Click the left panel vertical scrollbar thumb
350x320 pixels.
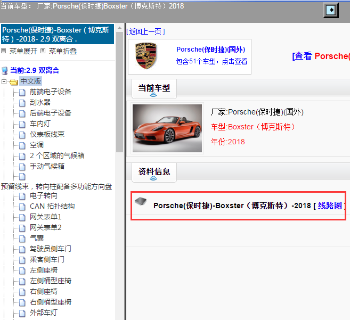120,92
